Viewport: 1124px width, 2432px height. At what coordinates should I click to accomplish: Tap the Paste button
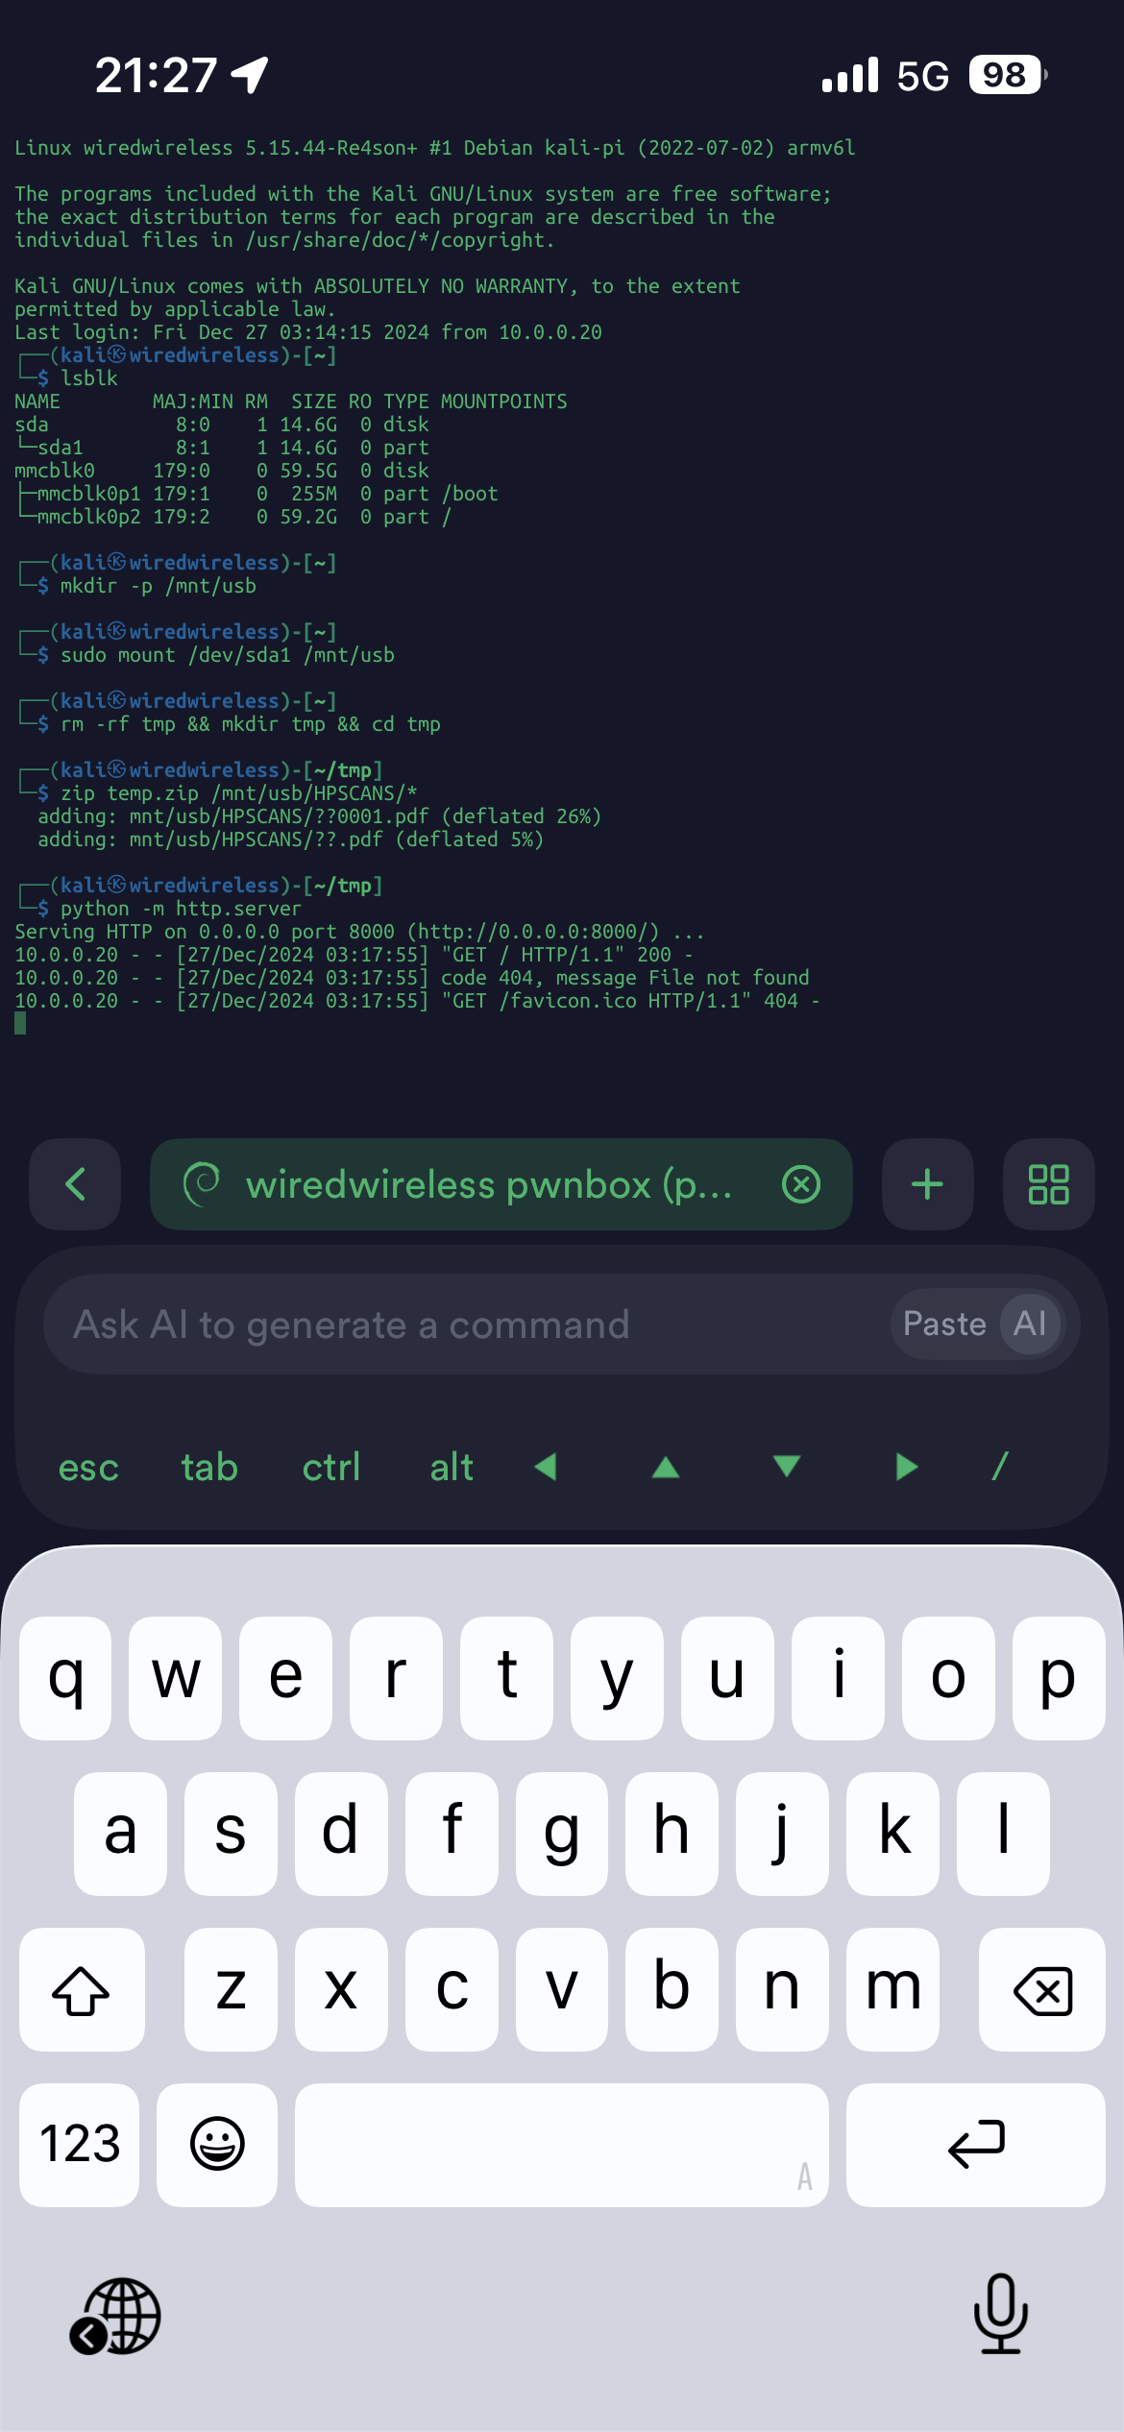click(943, 1325)
